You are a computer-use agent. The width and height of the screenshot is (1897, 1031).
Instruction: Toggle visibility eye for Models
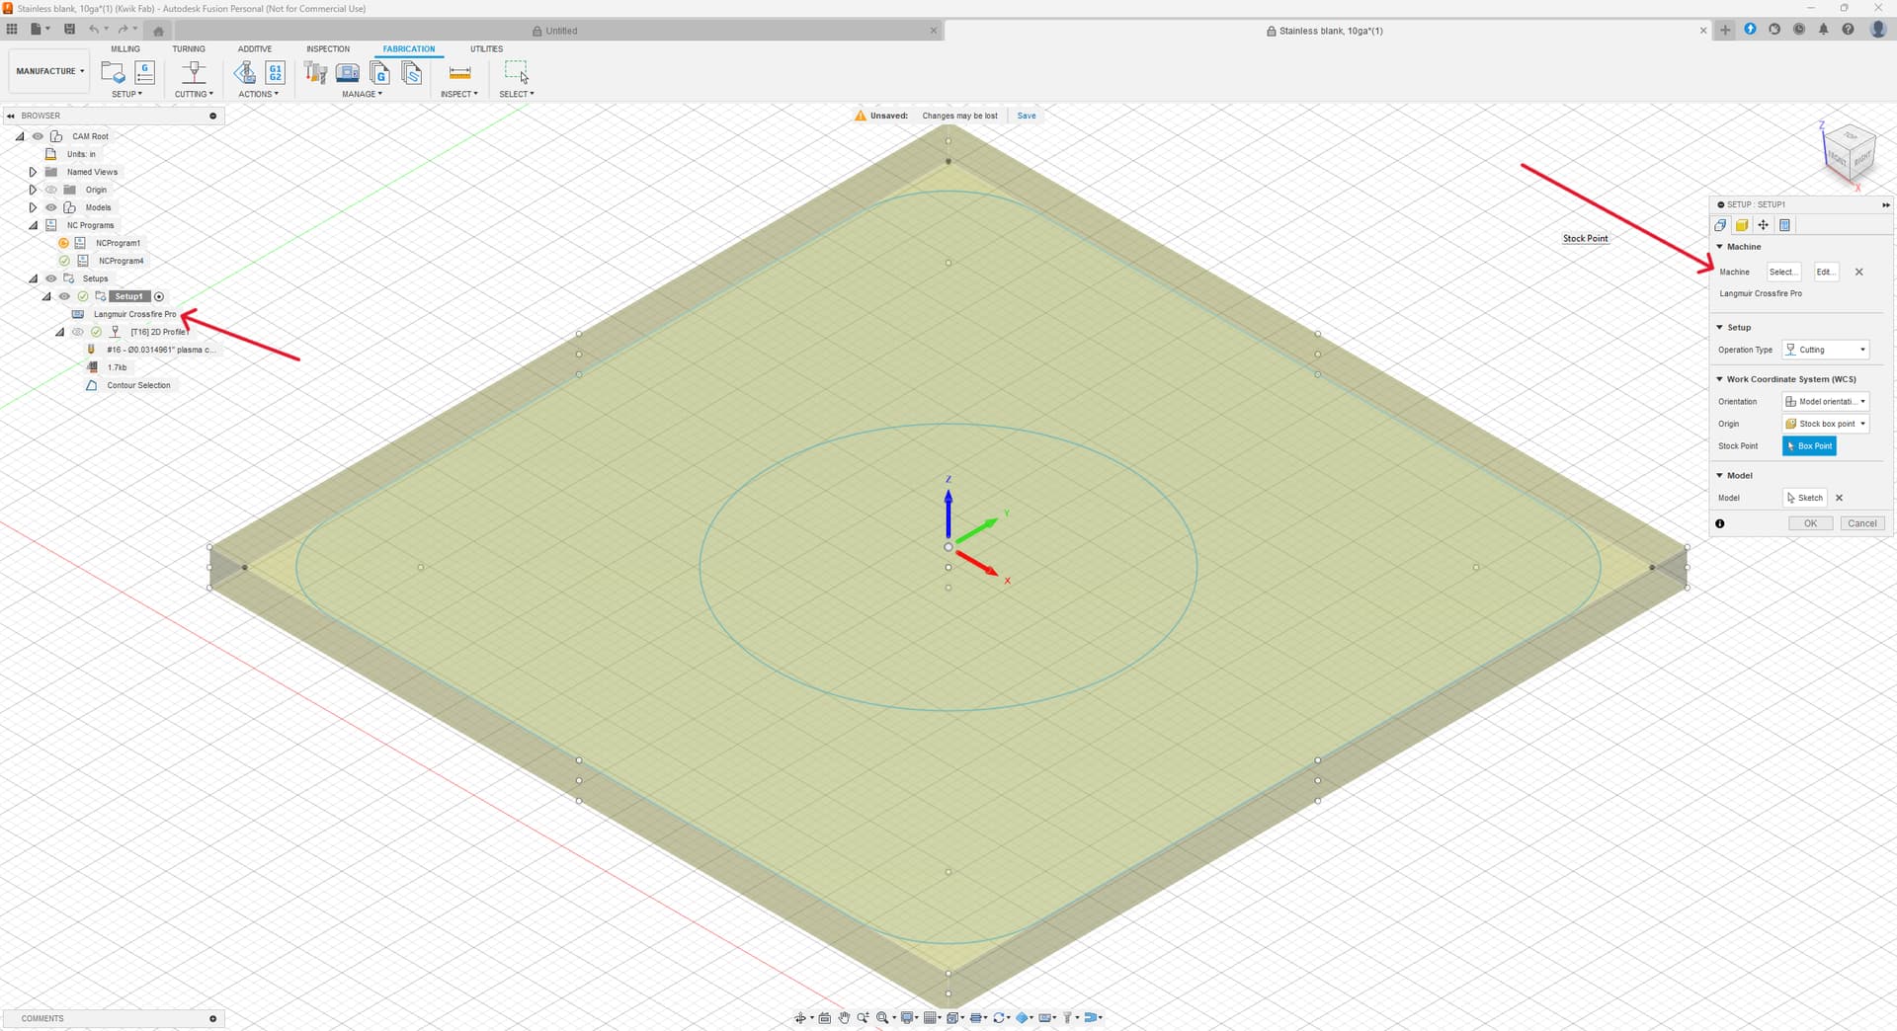click(51, 207)
